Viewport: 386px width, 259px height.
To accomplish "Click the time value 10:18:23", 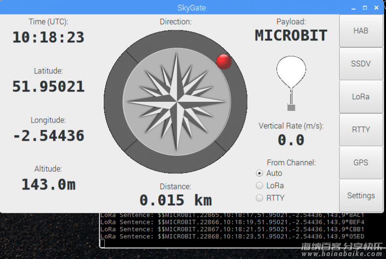I will 49,38.
